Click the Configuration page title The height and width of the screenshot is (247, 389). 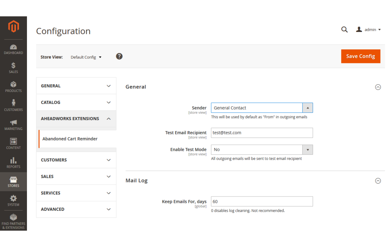pos(63,31)
